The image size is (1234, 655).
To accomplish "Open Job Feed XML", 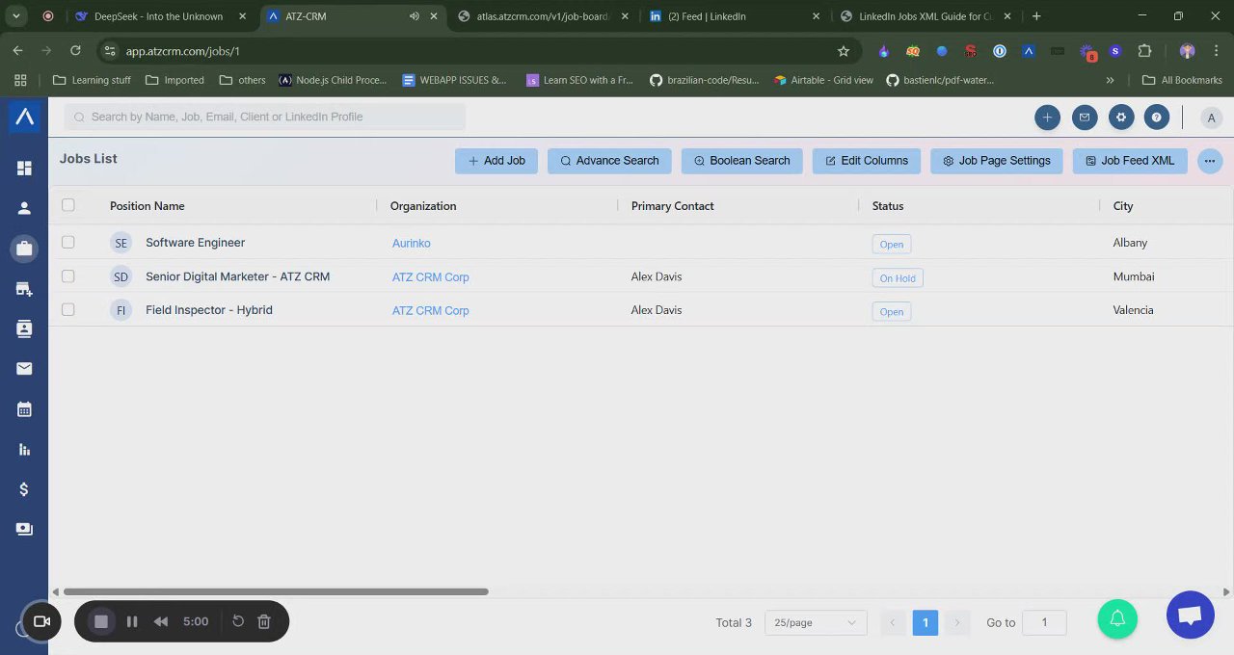I will [1130, 161].
